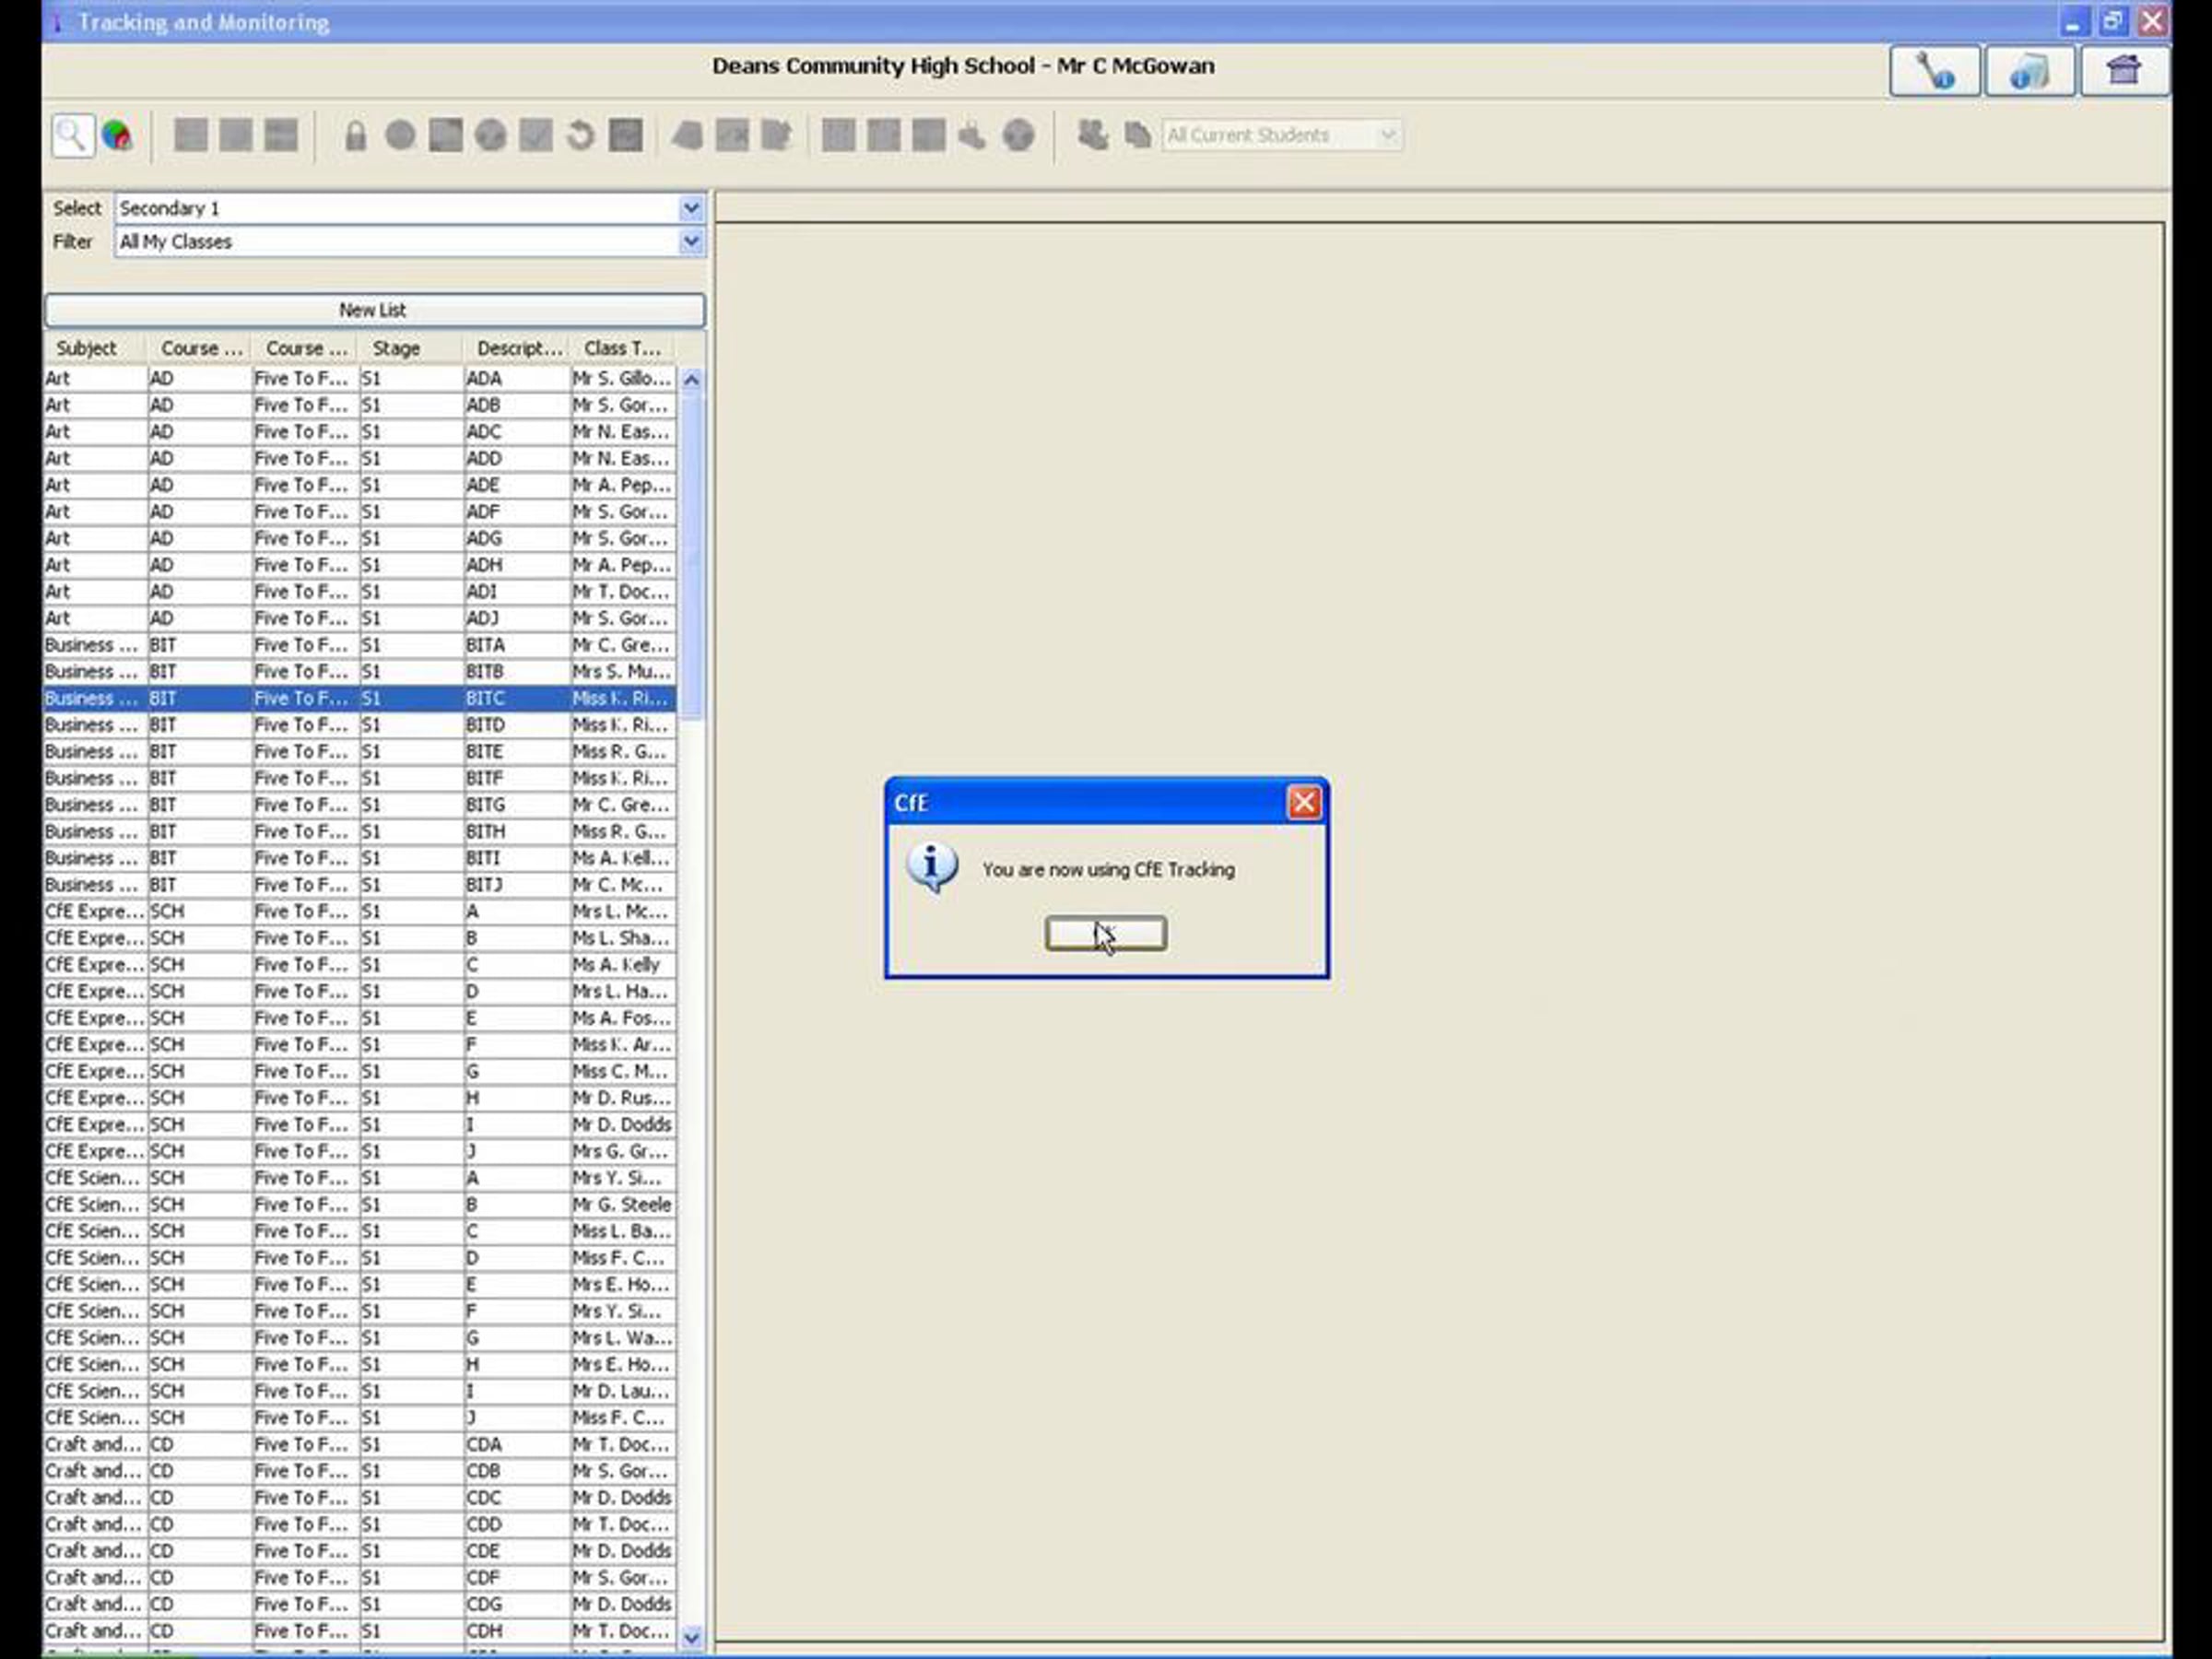The image size is (2212, 1659).
Task: Click the home building icon button
Action: (2124, 71)
